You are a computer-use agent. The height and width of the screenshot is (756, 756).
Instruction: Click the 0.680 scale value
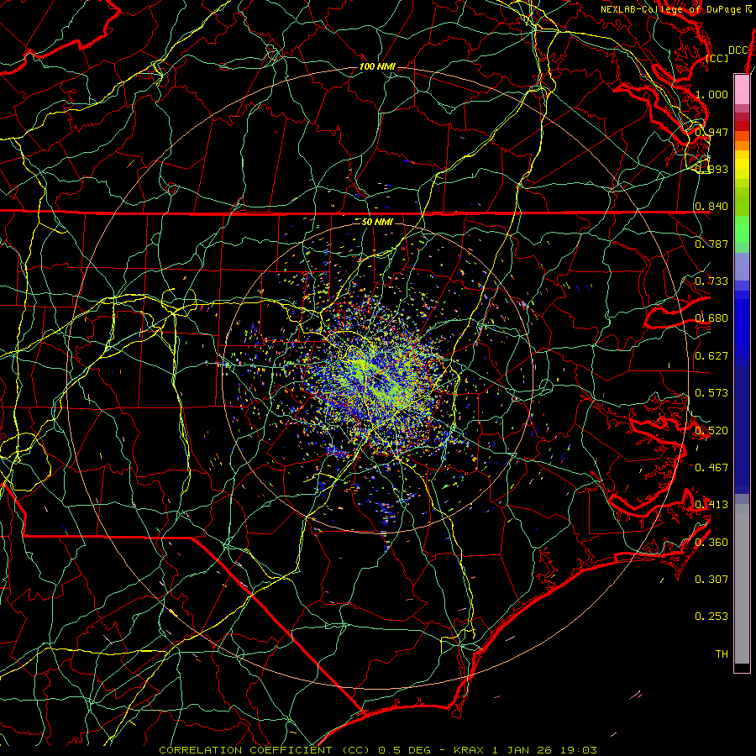711,318
